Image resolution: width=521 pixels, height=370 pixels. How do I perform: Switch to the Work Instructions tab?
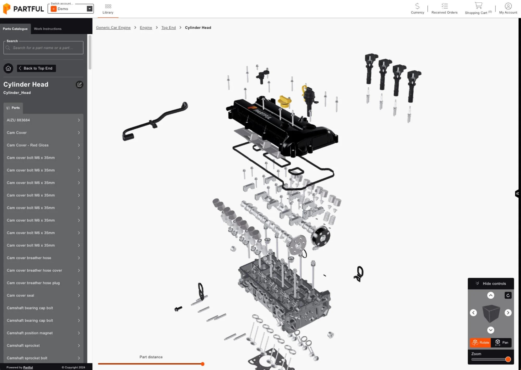[x=48, y=29]
